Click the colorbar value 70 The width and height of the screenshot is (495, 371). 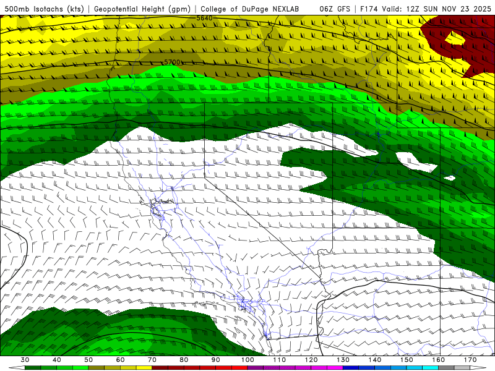[x=152, y=360]
